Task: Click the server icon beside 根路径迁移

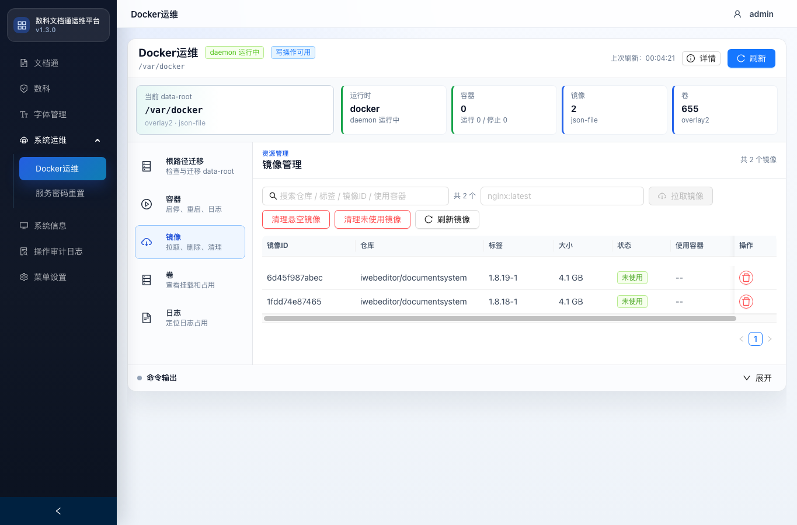Action: [x=147, y=166]
